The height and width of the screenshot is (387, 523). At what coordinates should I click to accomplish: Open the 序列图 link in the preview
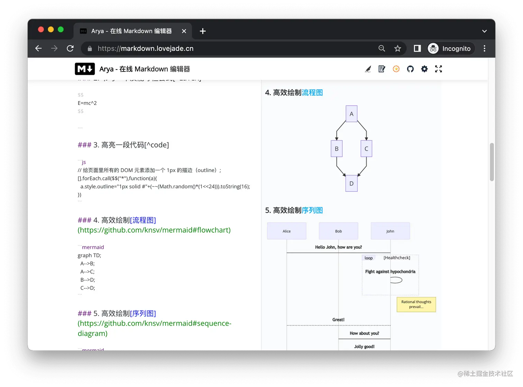coord(312,210)
